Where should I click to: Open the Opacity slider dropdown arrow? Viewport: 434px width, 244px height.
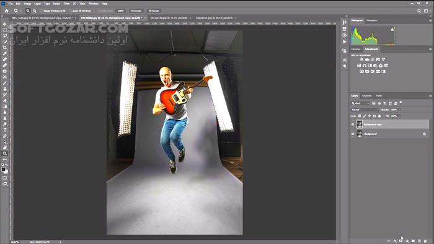pyautogui.click(x=400, y=110)
